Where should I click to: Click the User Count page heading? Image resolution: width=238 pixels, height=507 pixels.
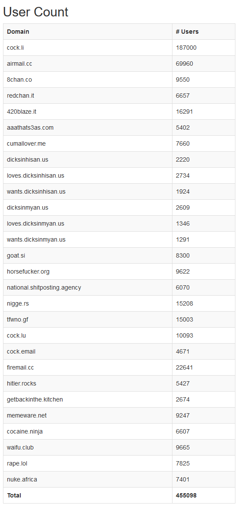[35, 12]
